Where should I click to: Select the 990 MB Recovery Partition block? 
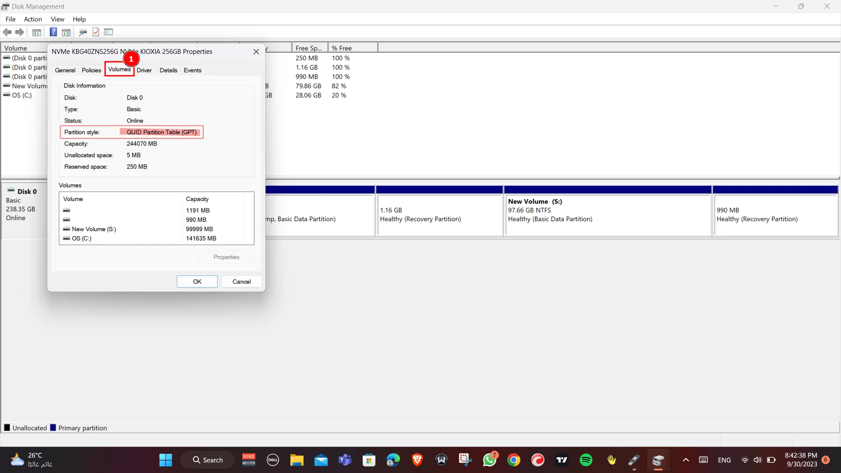[776, 211]
